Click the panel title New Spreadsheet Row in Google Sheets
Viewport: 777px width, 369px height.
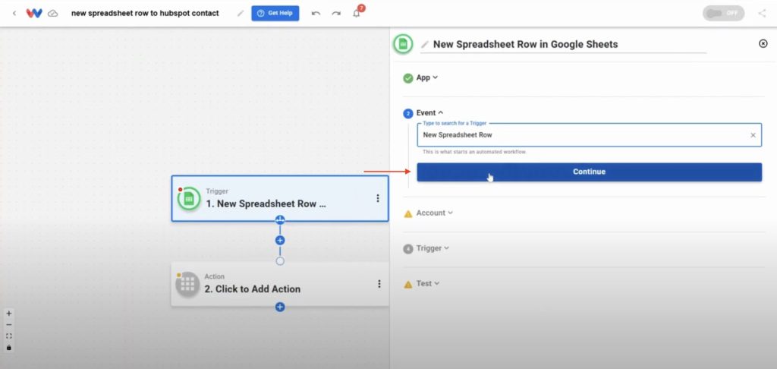tap(525, 44)
